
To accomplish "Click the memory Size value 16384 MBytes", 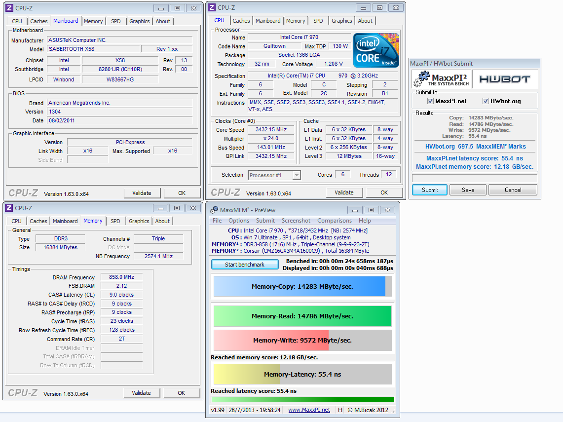I will click(60, 247).
